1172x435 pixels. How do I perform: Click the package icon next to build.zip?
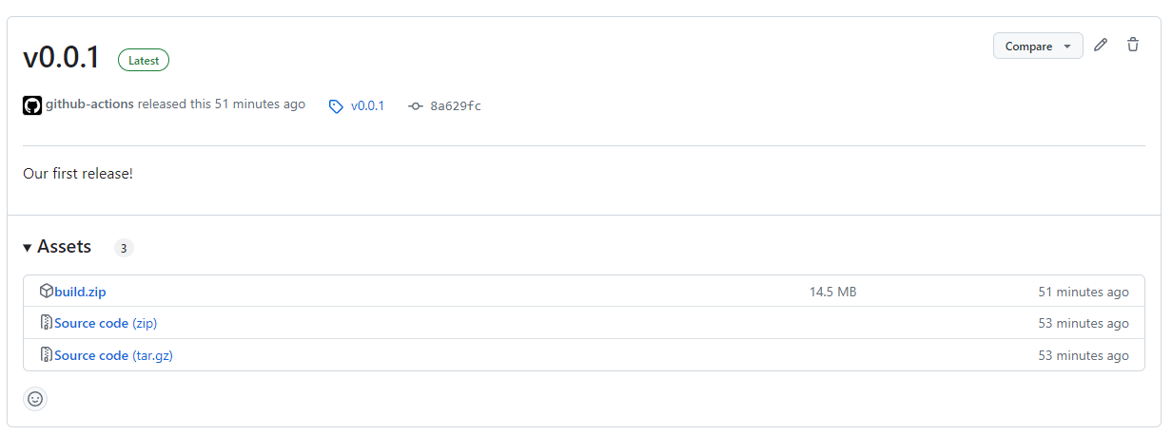(47, 292)
